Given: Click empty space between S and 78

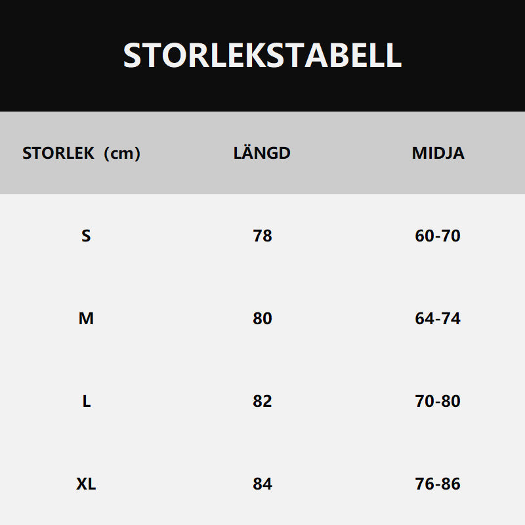Looking at the screenshot, I should coord(174,236).
